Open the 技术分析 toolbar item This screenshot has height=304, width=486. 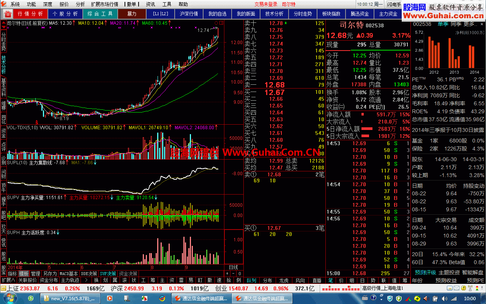click(275, 14)
